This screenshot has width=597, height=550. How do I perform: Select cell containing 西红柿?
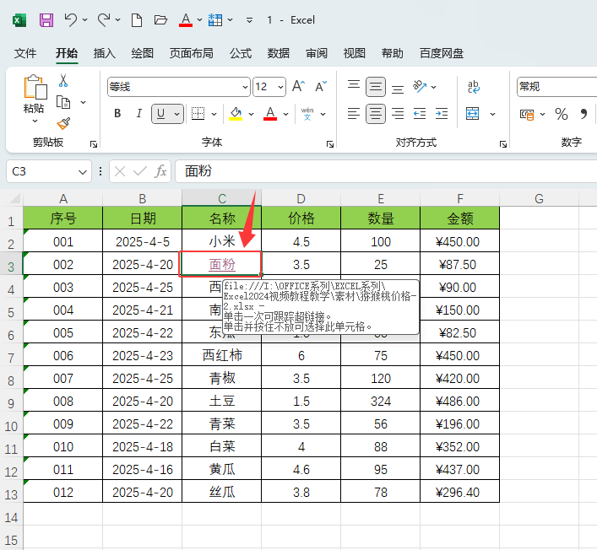click(x=222, y=355)
